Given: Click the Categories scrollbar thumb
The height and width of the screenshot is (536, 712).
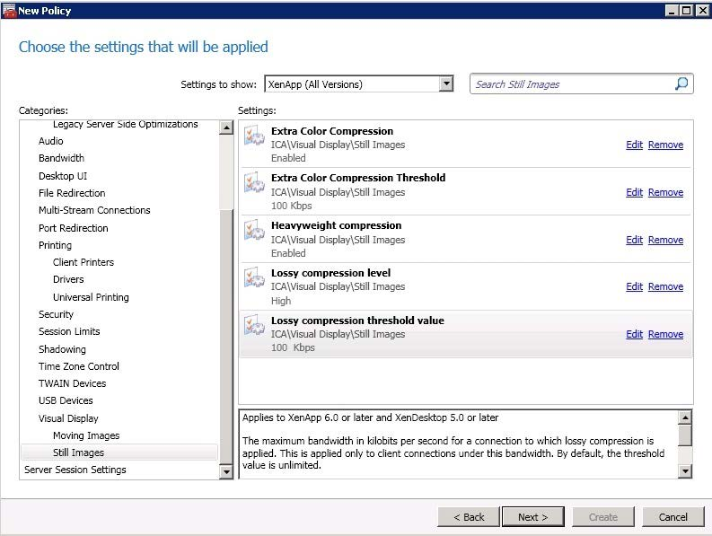Looking at the screenshot, I should (x=225, y=336).
